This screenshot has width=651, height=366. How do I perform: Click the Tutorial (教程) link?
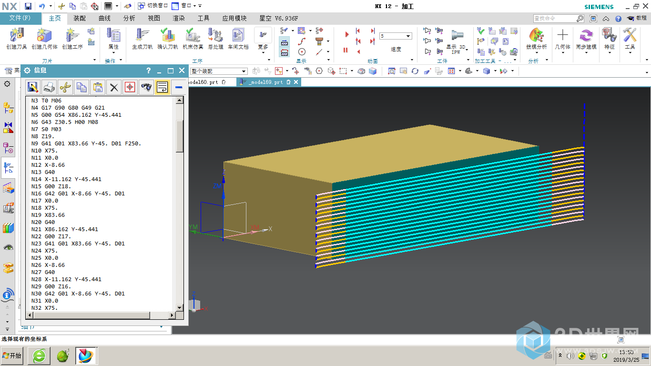click(x=637, y=18)
